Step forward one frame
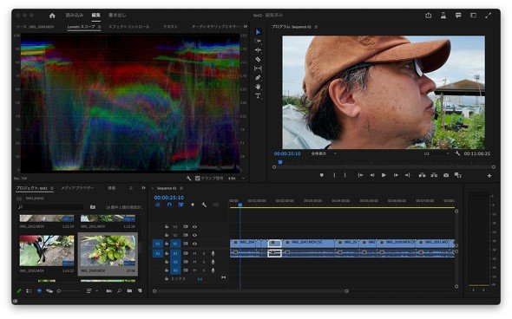 pyautogui.click(x=396, y=175)
